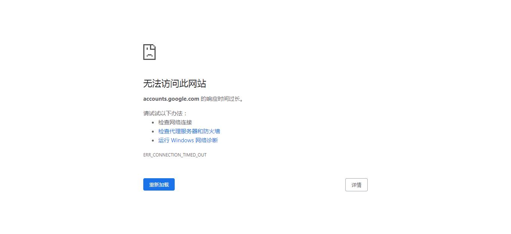
Task: Click the word Windows in the diagnostics link
Action: 183,140
